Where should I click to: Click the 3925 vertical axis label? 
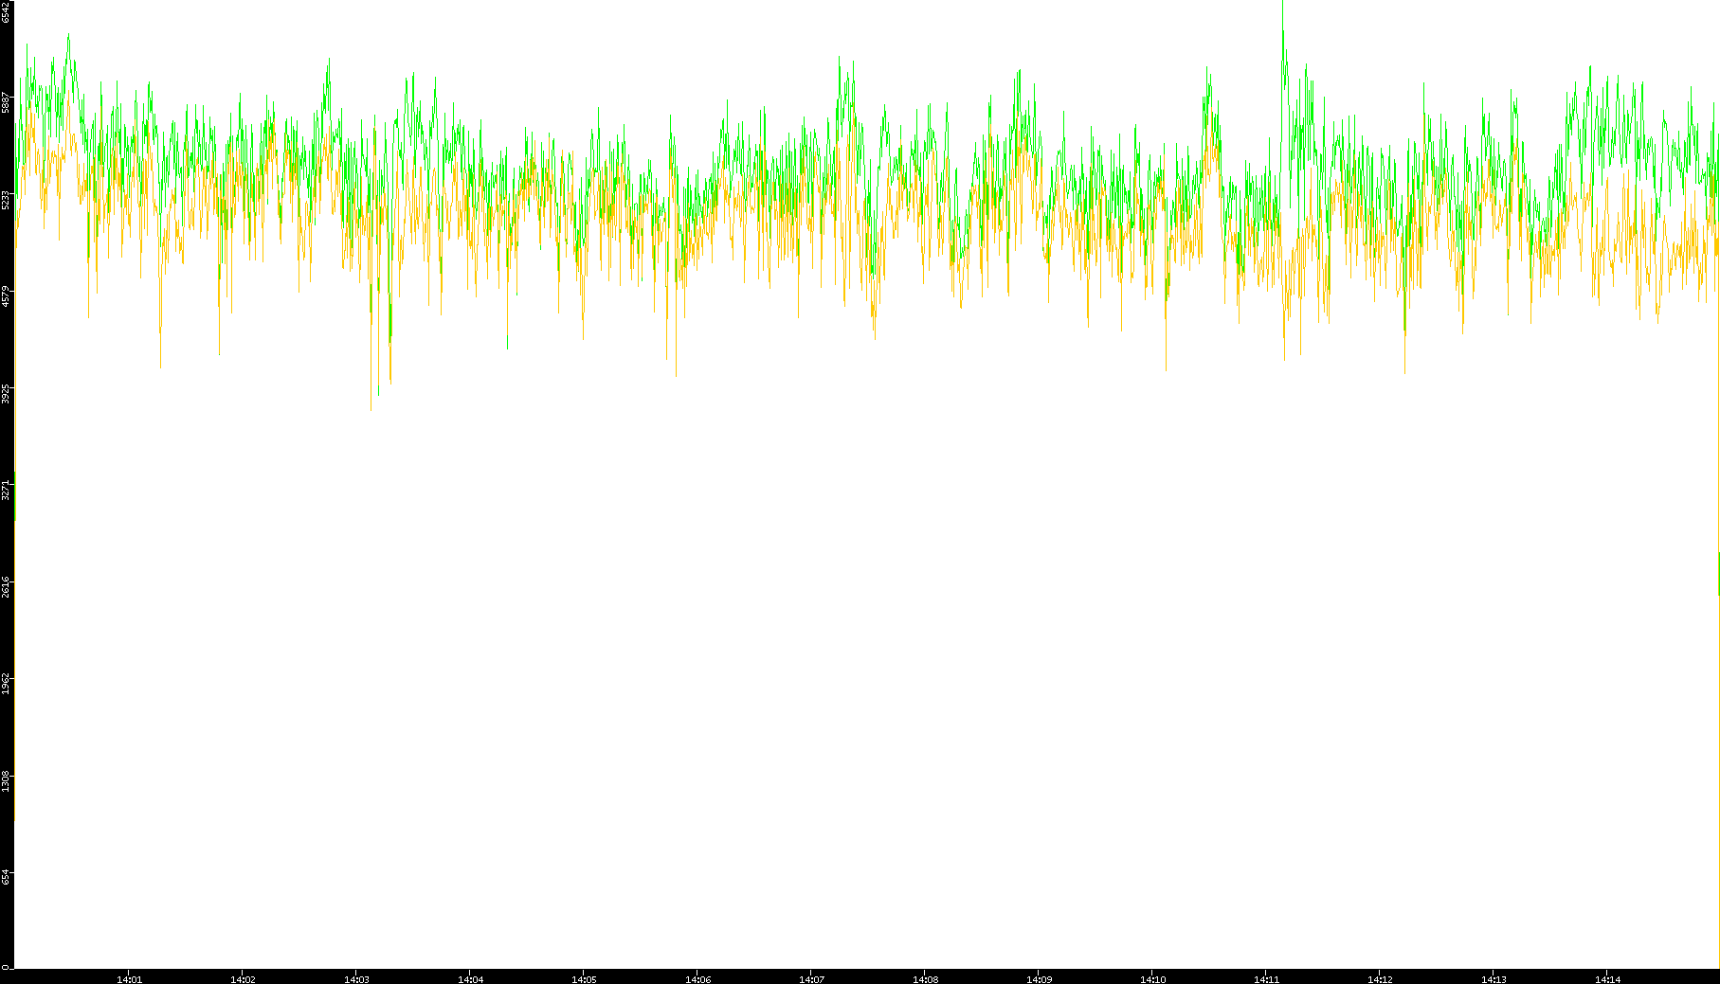coord(7,393)
